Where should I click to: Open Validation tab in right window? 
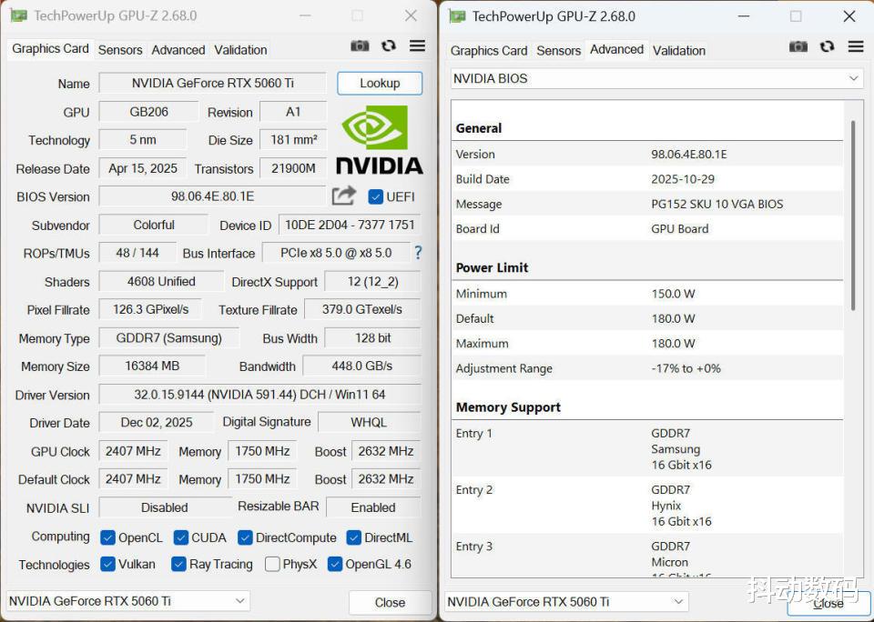pyautogui.click(x=679, y=51)
